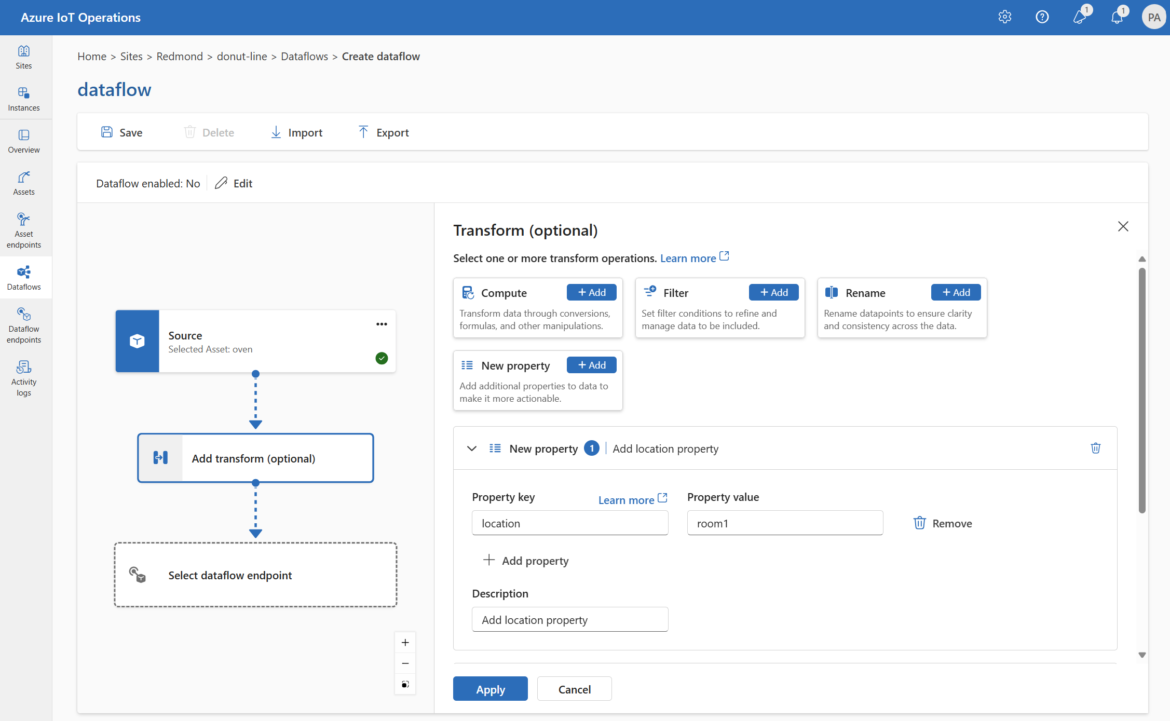Viewport: 1170px width, 721px height.
Task: Click the Add Filter transform button
Action: point(772,292)
